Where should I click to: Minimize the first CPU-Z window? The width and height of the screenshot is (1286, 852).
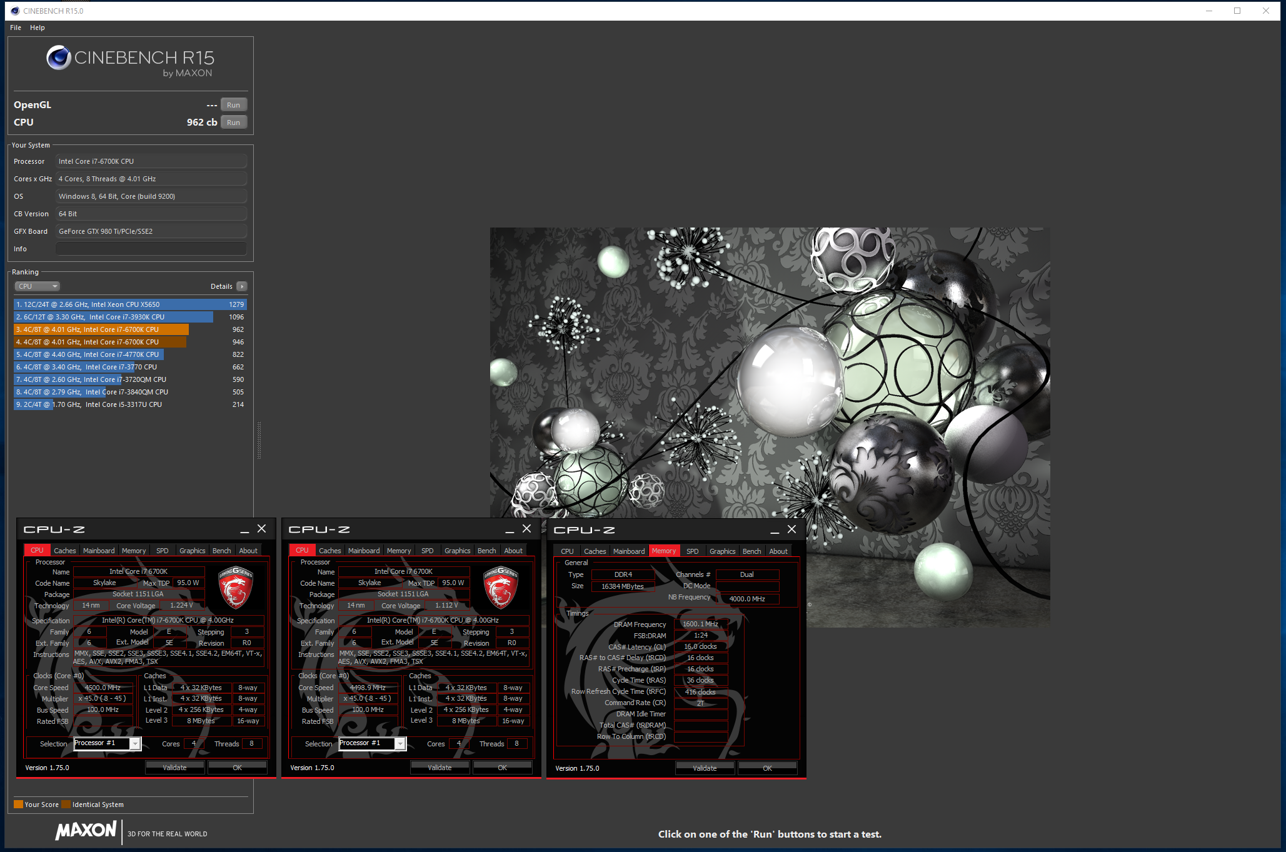click(244, 530)
